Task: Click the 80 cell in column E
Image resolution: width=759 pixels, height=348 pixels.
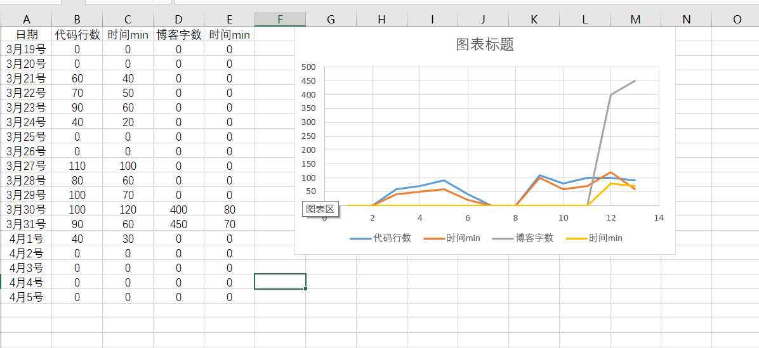Action: pos(230,209)
